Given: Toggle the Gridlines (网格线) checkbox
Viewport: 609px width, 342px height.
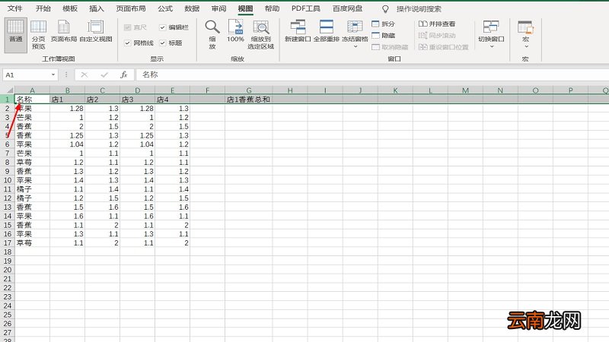Looking at the screenshot, I should (x=127, y=43).
